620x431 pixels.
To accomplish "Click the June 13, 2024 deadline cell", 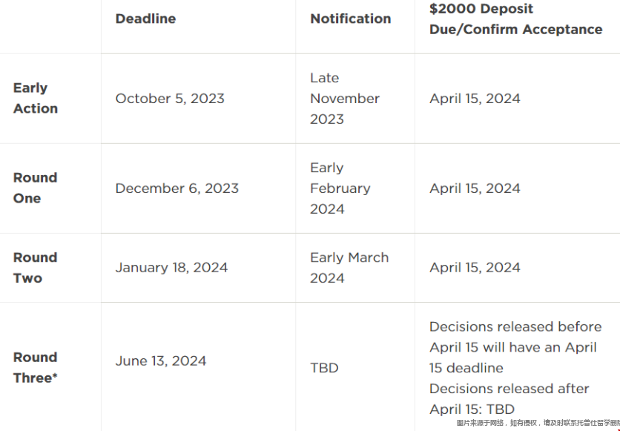I will [160, 361].
